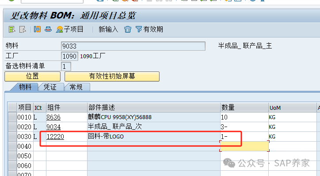The image size is (320, 176).
Task: Click the 项目 column header
Action: pyautogui.click(x=25, y=107)
